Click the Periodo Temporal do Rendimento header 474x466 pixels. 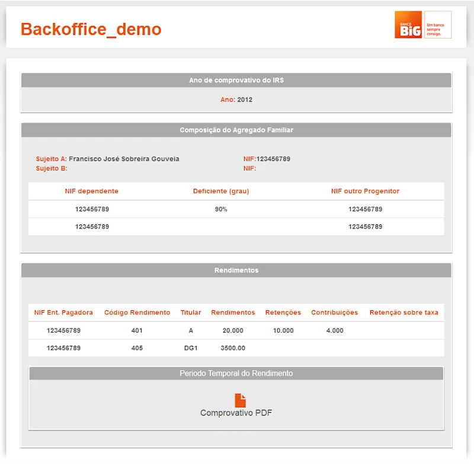(236, 373)
